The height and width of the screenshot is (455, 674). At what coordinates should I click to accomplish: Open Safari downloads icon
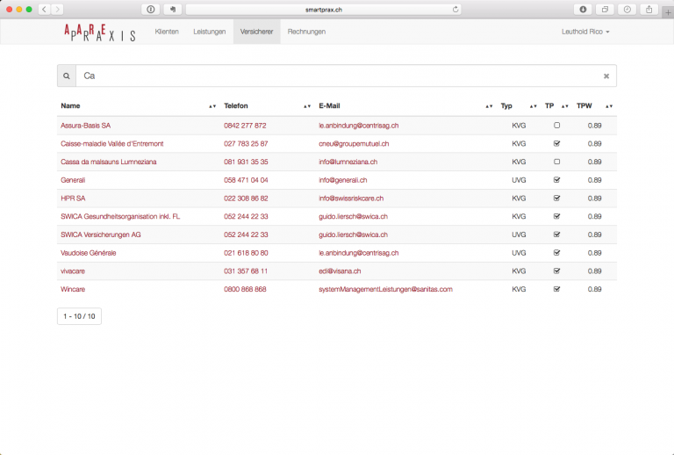(x=583, y=10)
